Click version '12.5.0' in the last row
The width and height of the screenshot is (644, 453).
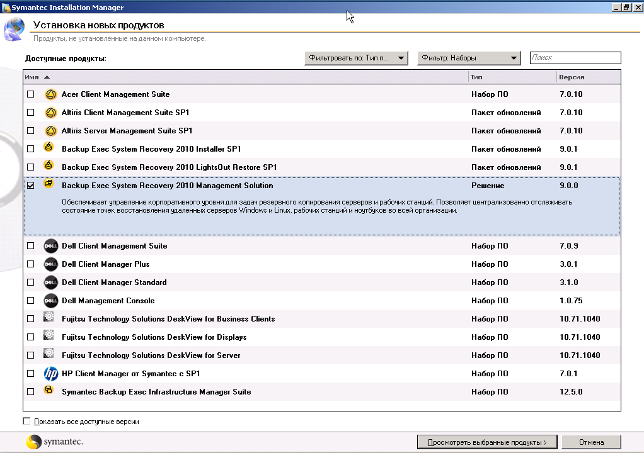pos(571,392)
